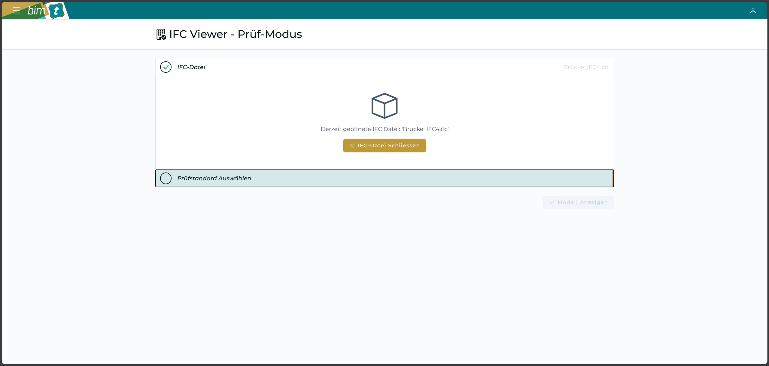Click yellow edge bar of Prüfstandard panel
This screenshot has width=769, height=366.
(x=612, y=178)
